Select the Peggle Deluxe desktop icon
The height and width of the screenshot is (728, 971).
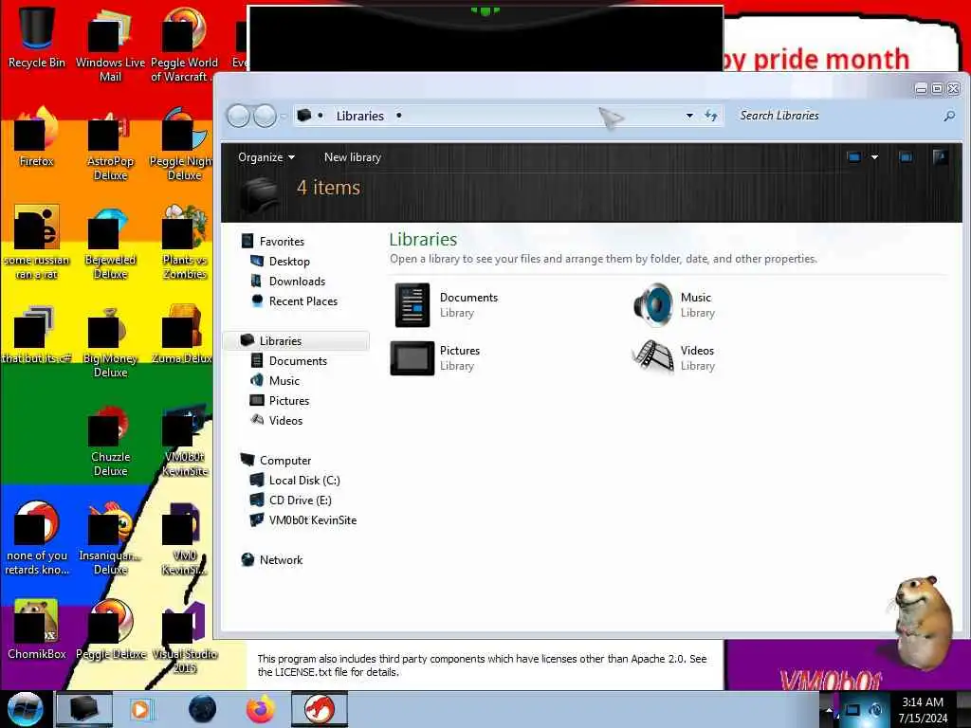pyautogui.click(x=110, y=629)
